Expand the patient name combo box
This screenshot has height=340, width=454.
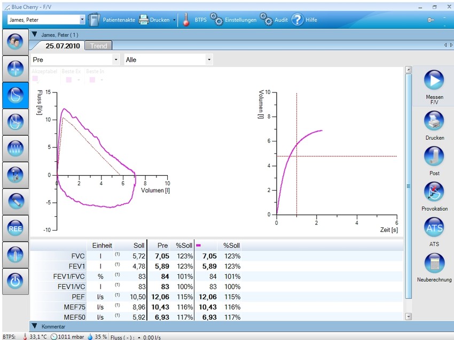click(x=82, y=20)
